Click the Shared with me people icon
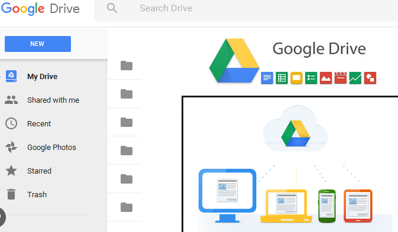The width and height of the screenshot is (398, 232). point(11,100)
